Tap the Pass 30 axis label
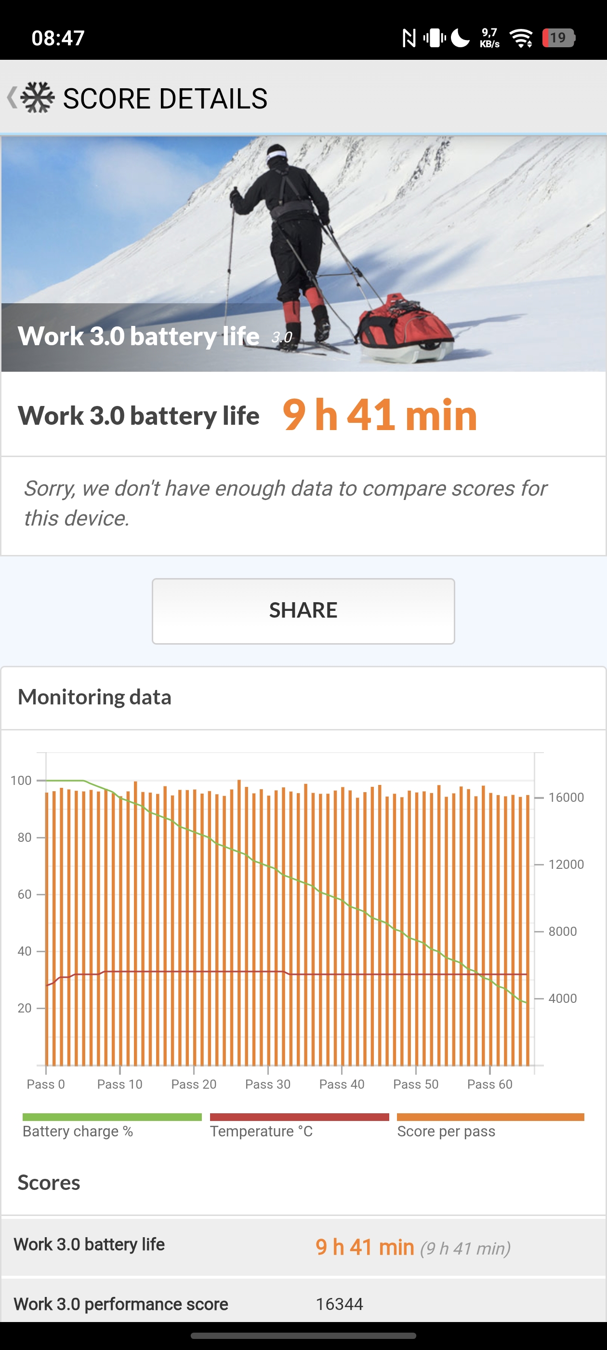Screen dimensions: 607x1350 click(x=268, y=1084)
